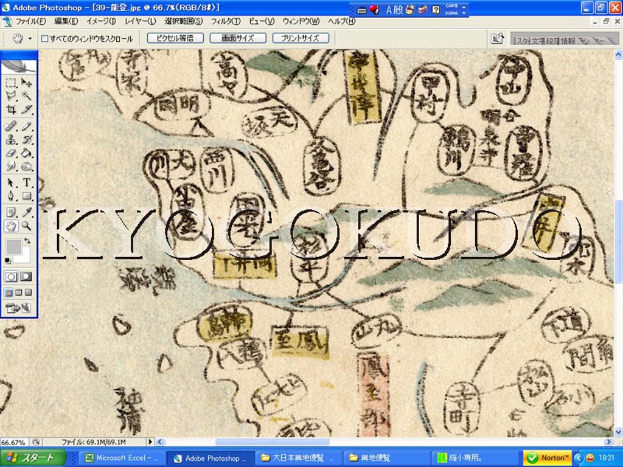Select the Paint Bucket tool

[26, 153]
